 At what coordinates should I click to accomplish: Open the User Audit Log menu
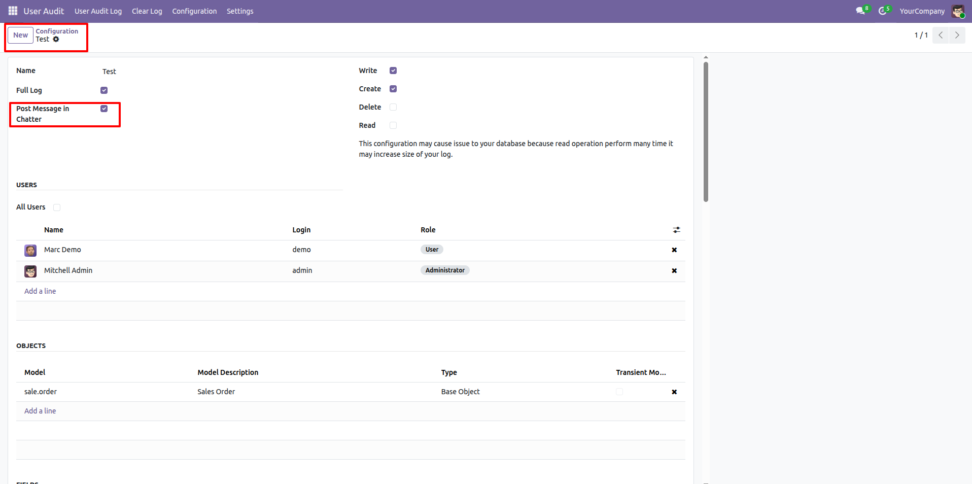coord(98,11)
